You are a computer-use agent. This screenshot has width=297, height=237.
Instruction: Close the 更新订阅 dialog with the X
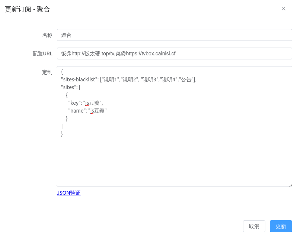click(x=283, y=9)
